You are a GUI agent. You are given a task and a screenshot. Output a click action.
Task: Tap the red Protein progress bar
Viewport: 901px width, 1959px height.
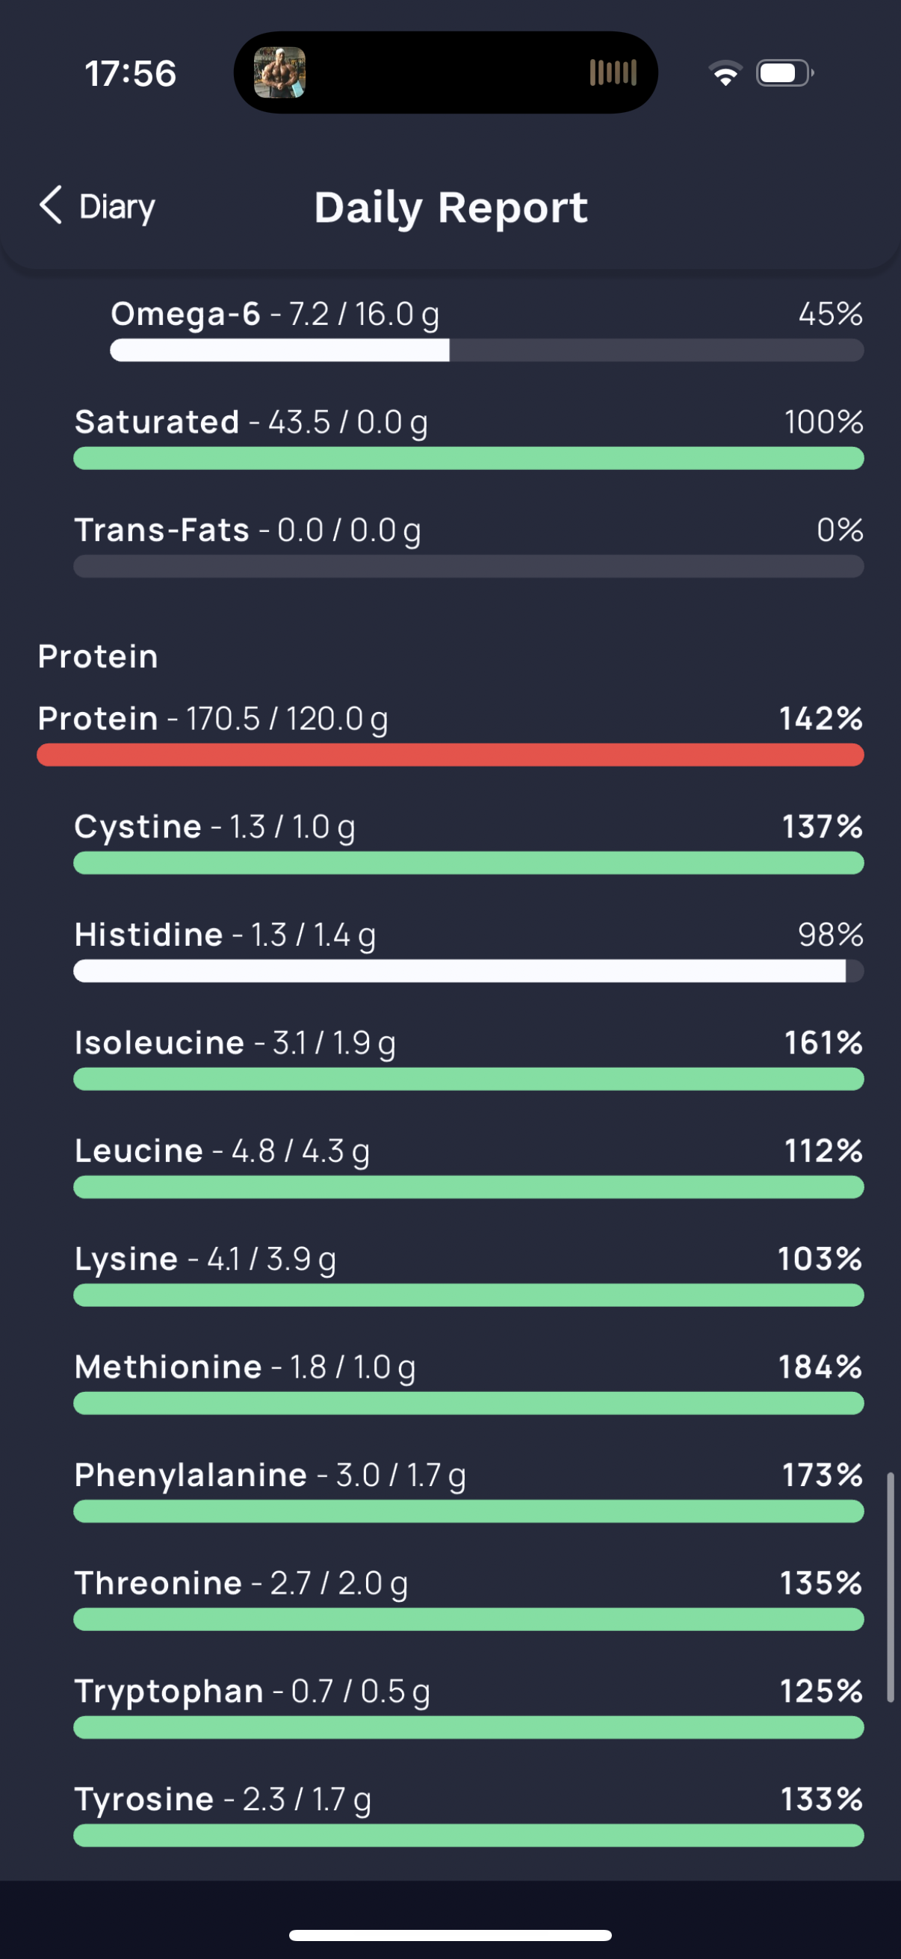[x=450, y=755]
